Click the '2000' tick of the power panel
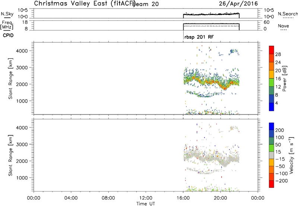This screenshot has width=298, height=206. coord(22,84)
